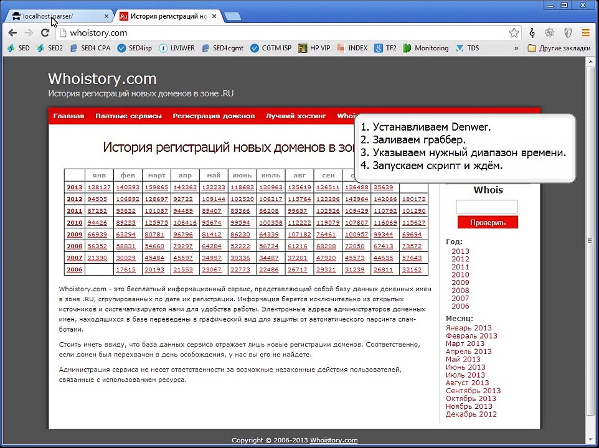This screenshot has height=448, width=599.
Task: Open the Chrome menu hamburger icon
Action: click(x=586, y=33)
